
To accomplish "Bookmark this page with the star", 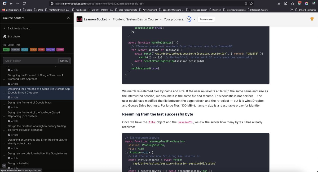I will (x=251, y=4).
